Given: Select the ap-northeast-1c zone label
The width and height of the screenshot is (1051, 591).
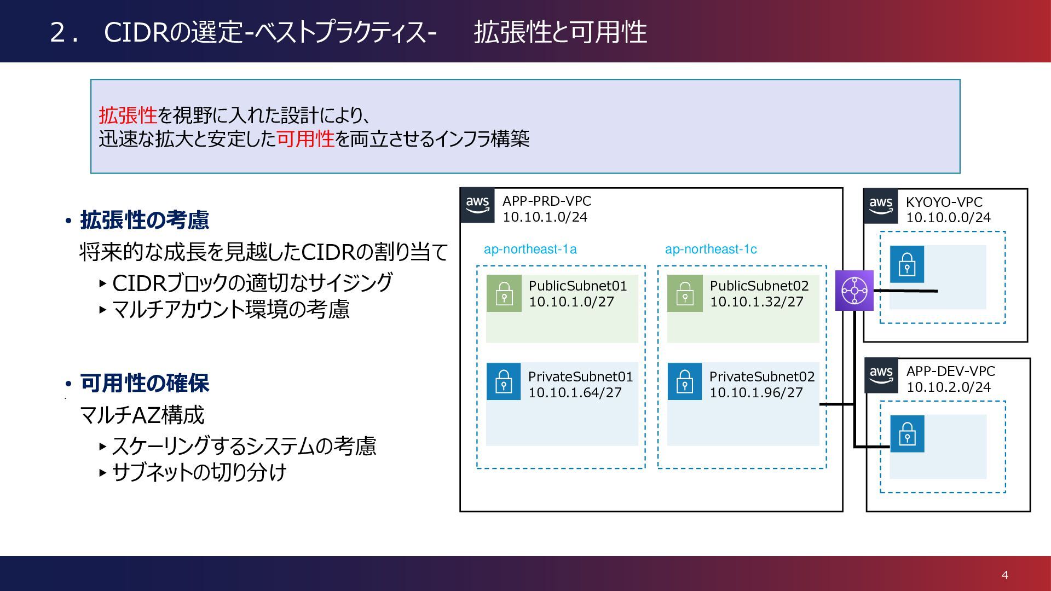Looking at the screenshot, I should tap(711, 250).
